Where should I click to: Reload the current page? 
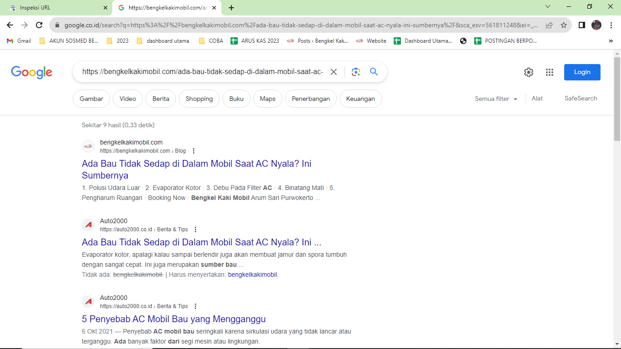click(39, 25)
